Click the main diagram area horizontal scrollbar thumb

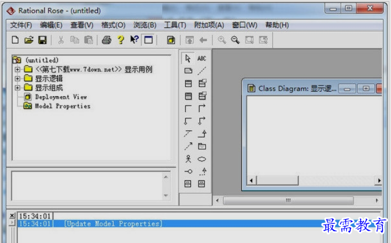tap(288, 201)
